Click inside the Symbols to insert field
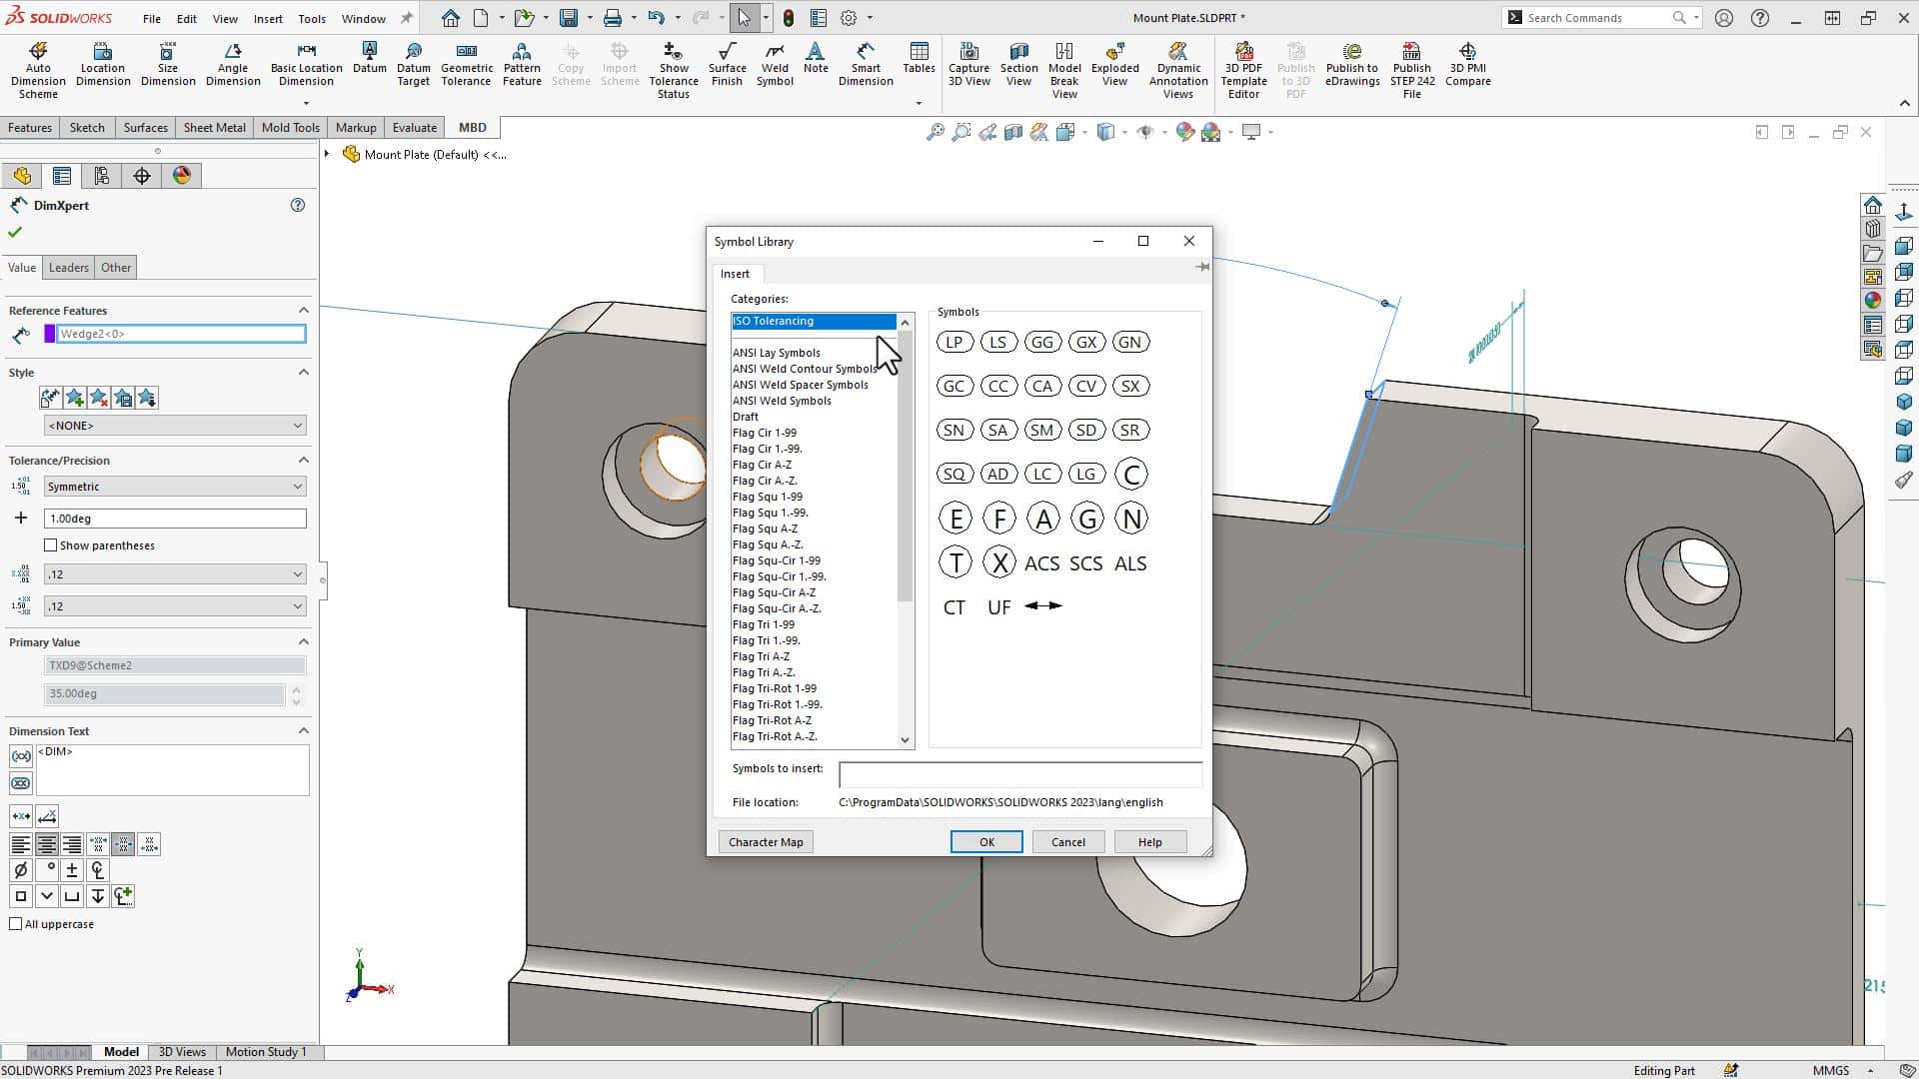Screen dimensions: 1919x1079 [x=1018, y=774]
